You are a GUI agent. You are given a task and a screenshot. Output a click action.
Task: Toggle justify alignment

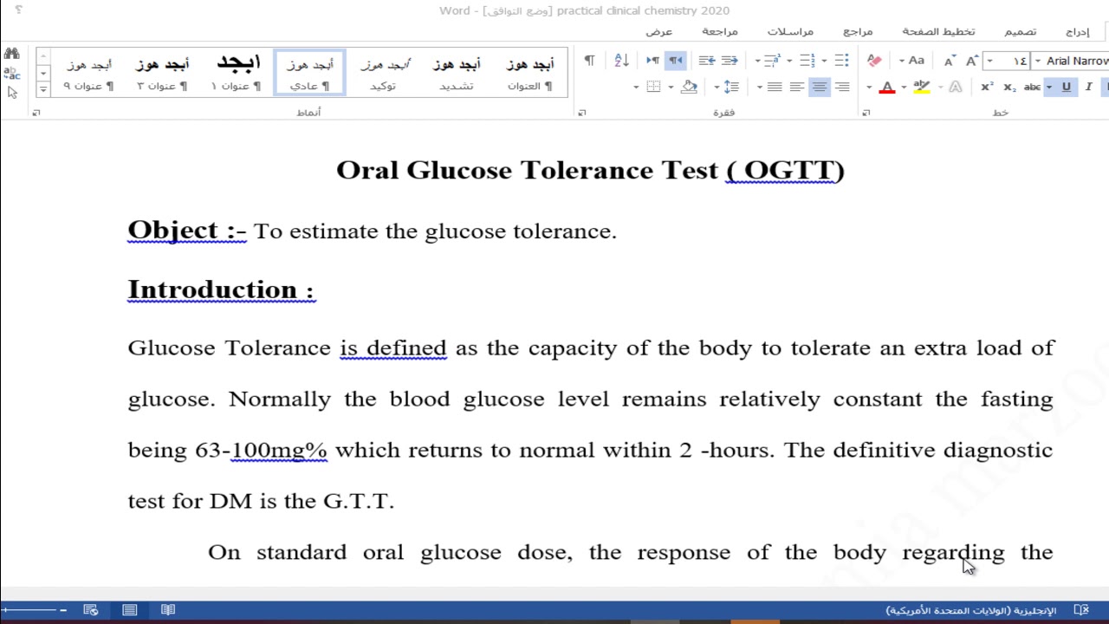coord(775,87)
